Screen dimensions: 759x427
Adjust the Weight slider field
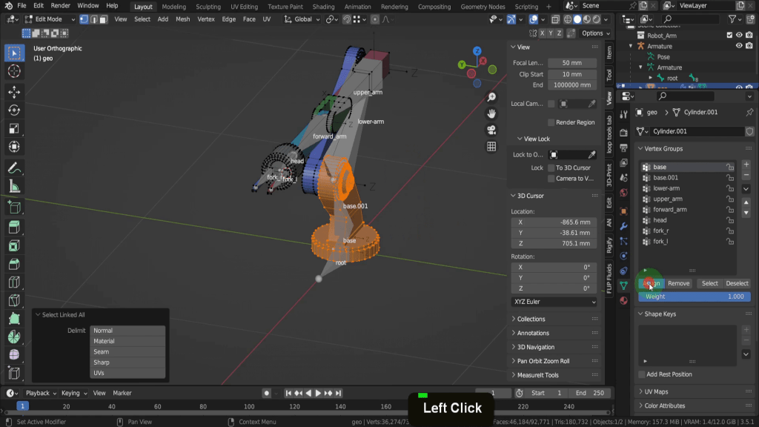click(695, 297)
